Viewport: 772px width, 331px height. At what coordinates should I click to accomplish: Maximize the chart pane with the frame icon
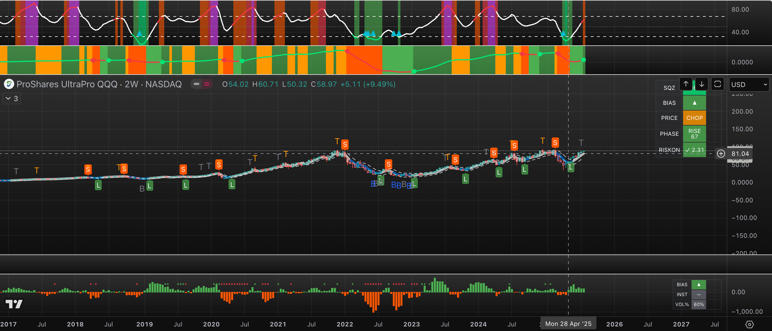pos(717,84)
